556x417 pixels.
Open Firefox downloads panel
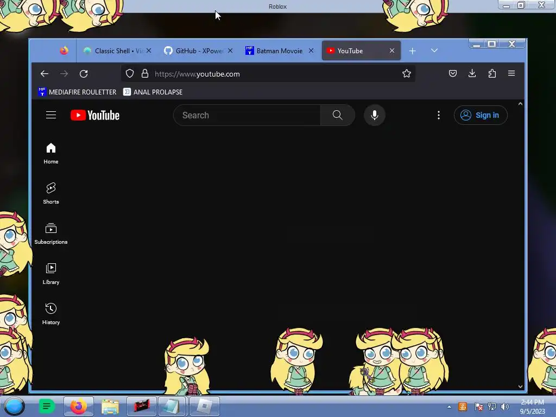[472, 73]
